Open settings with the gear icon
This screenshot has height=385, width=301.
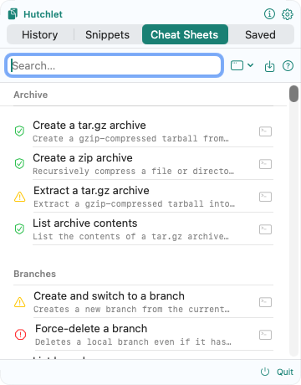tap(288, 14)
